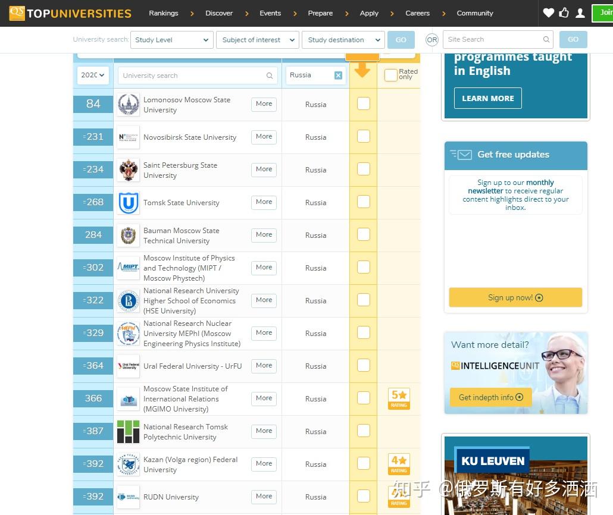Open the RUDN University logo
Viewport: 613px width, 515px height.
click(x=128, y=497)
